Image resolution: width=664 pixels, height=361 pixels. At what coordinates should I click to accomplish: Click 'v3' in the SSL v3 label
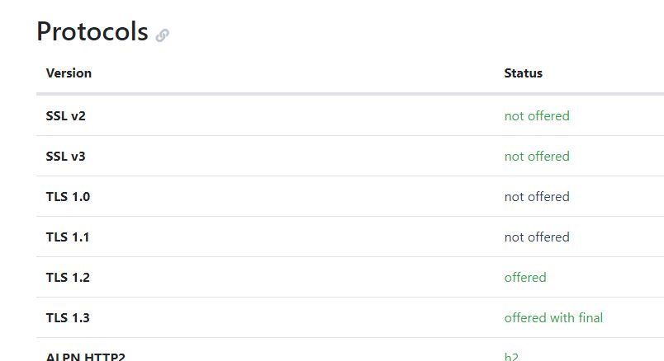point(78,156)
